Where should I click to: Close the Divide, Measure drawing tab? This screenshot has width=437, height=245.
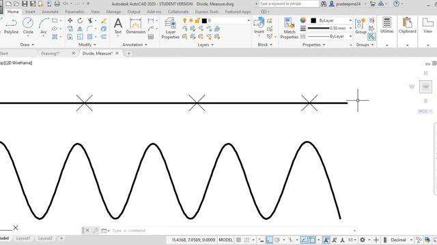(x=117, y=53)
